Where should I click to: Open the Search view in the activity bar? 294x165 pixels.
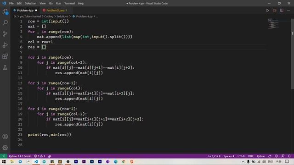coord(5,22)
